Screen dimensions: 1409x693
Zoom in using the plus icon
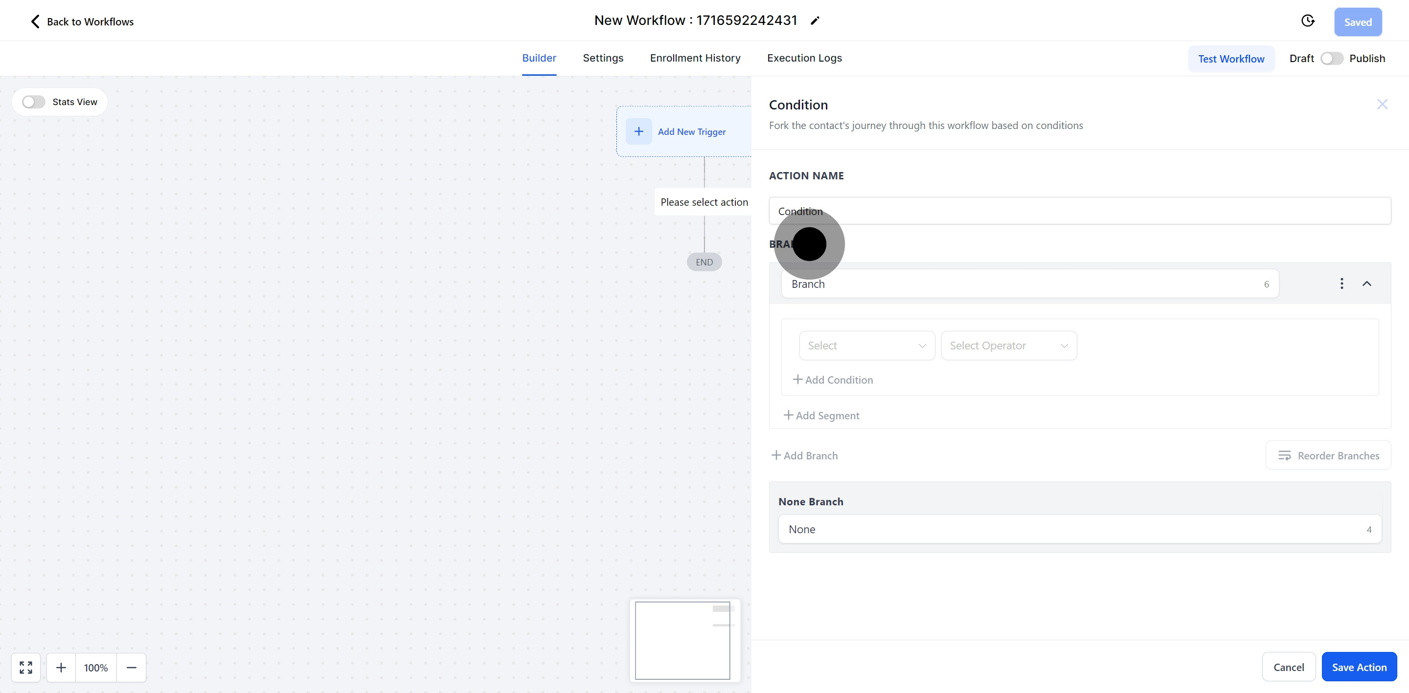tap(61, 667)
